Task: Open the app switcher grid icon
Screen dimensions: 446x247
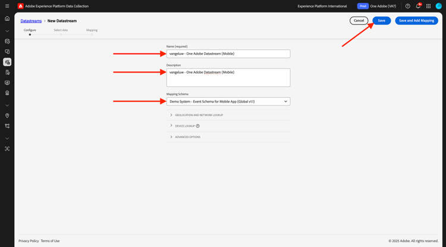Action: click(428, 6)
